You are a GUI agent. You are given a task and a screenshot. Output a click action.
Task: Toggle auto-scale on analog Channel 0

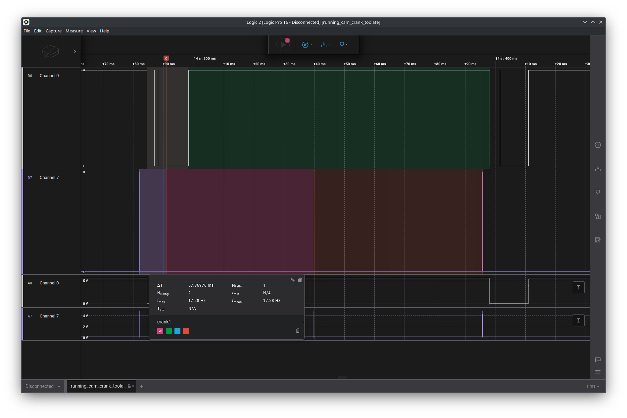[x=578, y=287]
